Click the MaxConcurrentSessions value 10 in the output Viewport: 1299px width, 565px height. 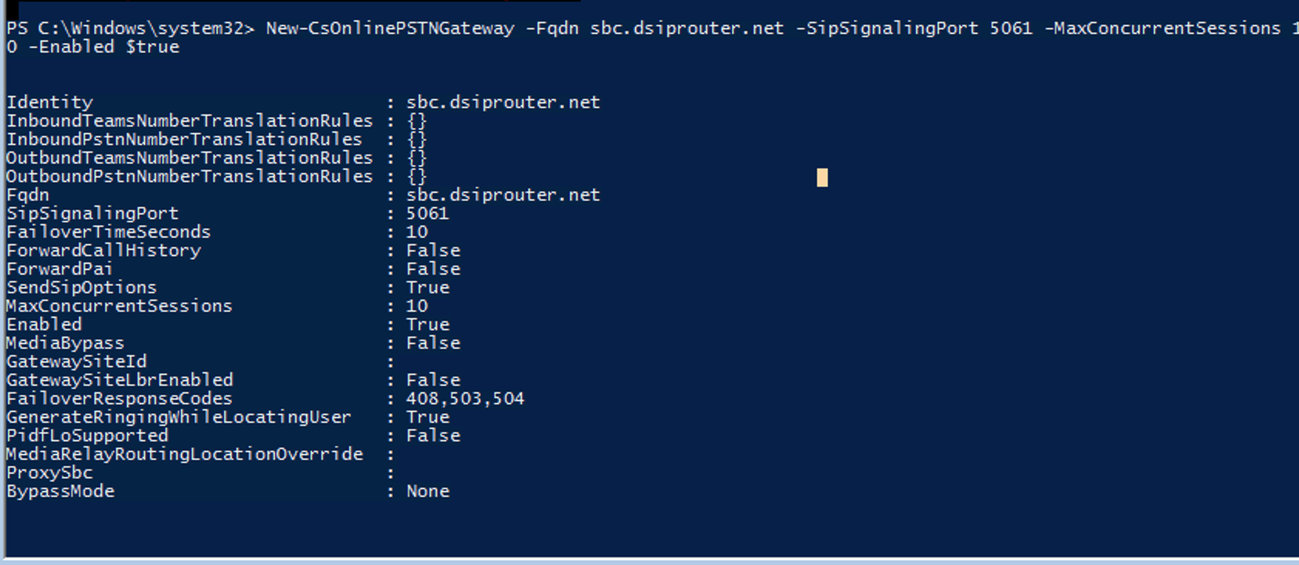[417, 306]
